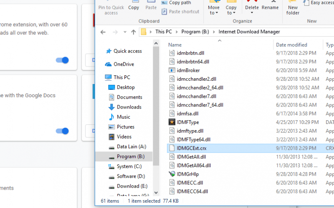Select the idmfsa.dll file icon
Image resolution: width=334 pixels, height=208 pixels.
[x=172, y=114]
